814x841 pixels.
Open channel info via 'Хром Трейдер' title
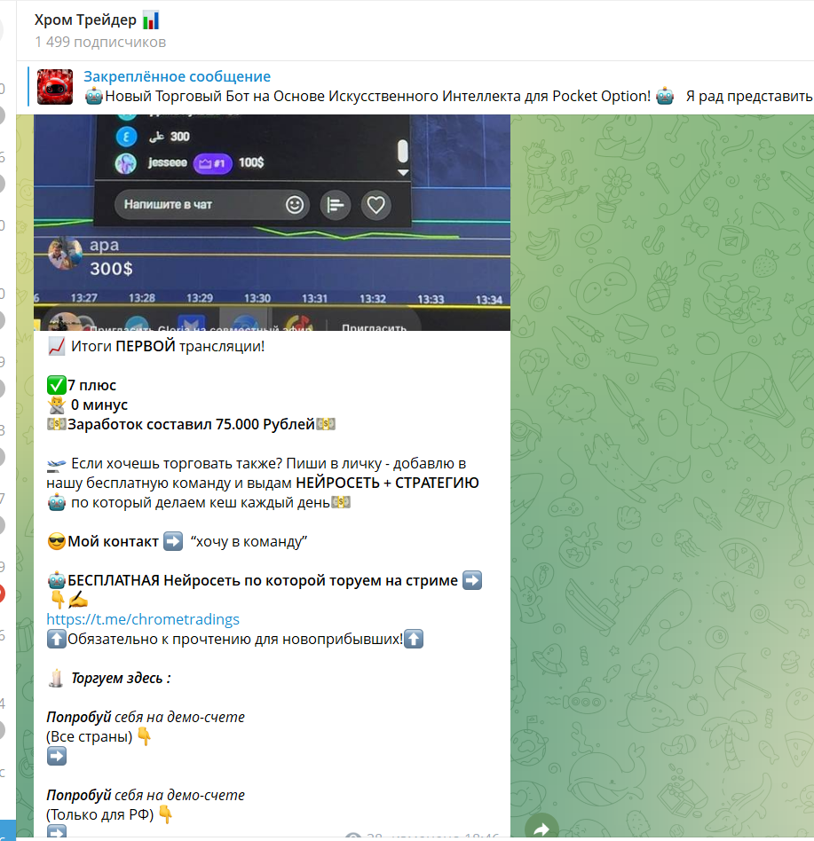tap(85, 20)
